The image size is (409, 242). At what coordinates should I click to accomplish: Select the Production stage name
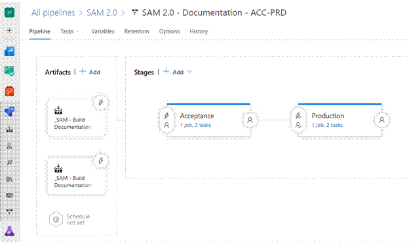pos(328,116)
